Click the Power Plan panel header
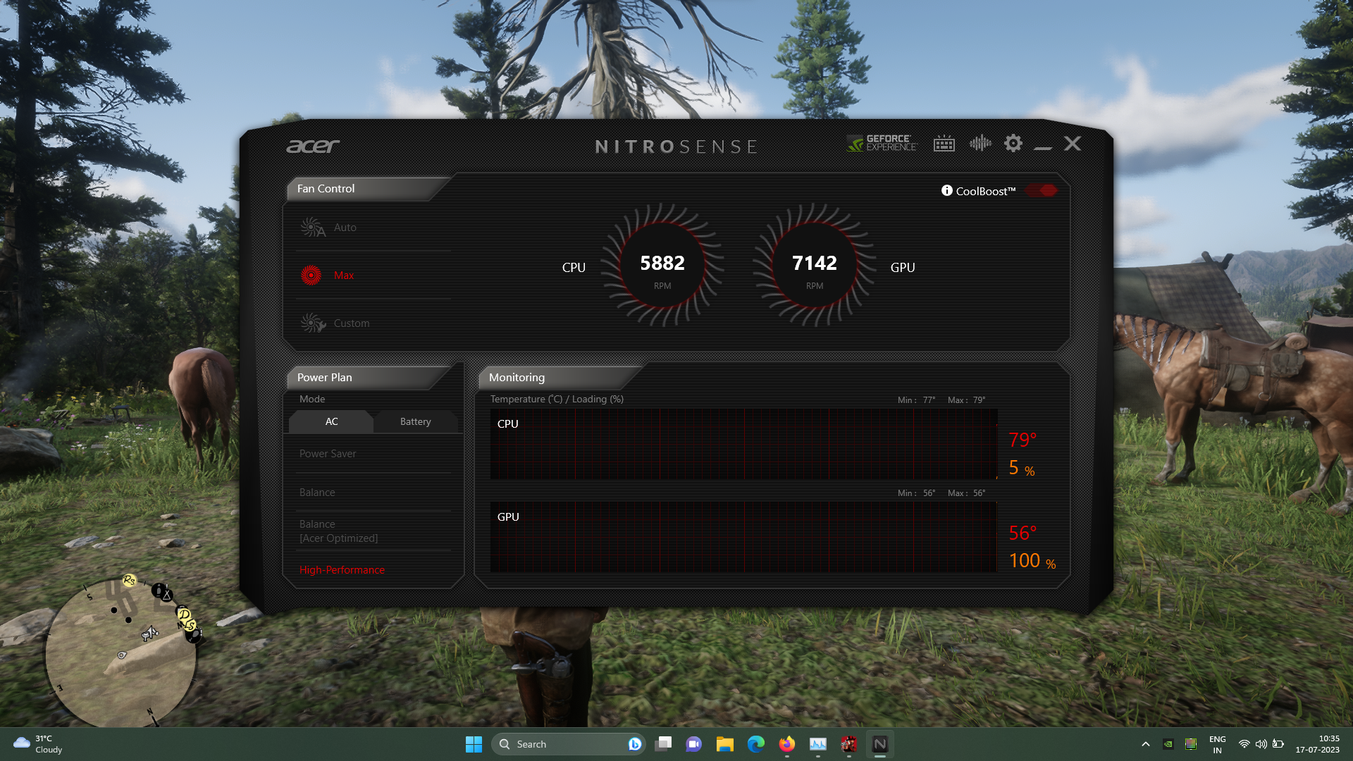 [x=368, y=378]
